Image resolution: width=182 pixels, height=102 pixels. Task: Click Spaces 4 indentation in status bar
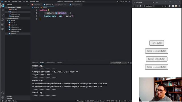(102, 101)
